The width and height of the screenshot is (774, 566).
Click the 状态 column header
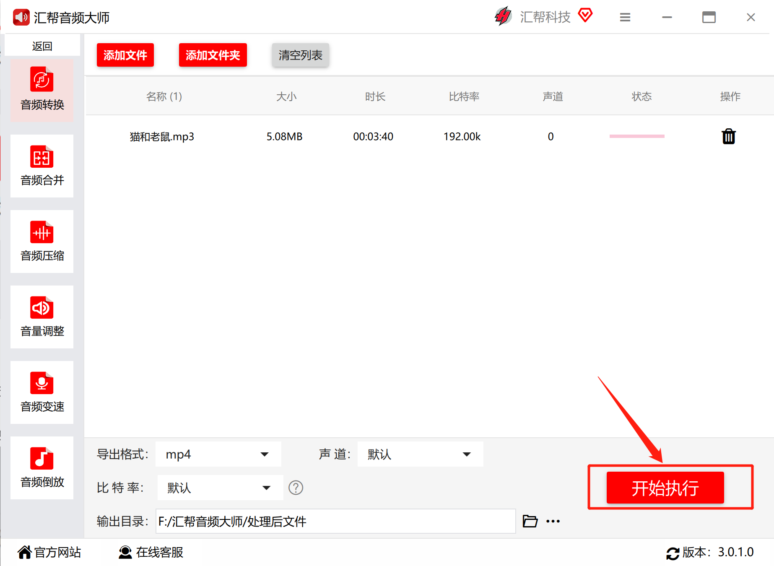click(642, 96)
